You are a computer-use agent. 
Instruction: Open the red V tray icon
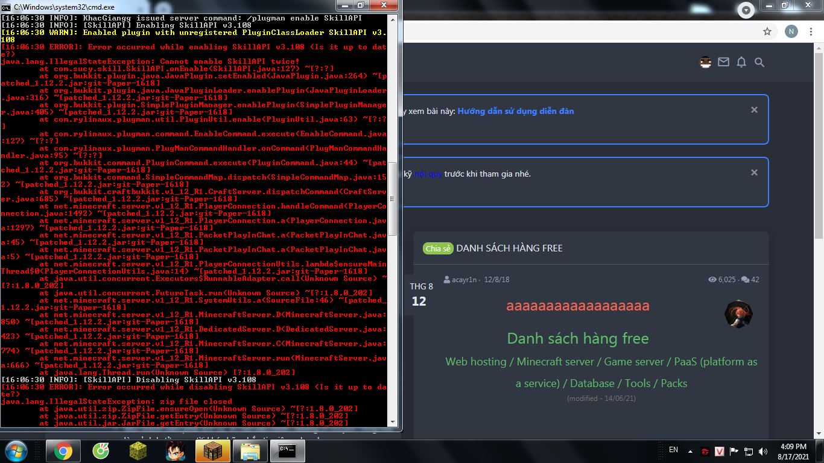720,451
